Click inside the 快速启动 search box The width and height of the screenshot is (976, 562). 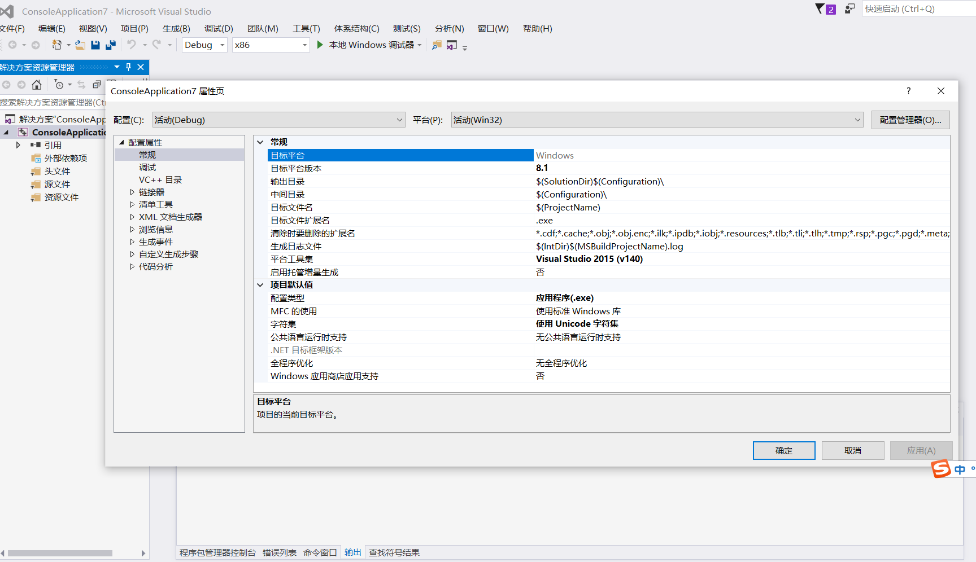915,8
